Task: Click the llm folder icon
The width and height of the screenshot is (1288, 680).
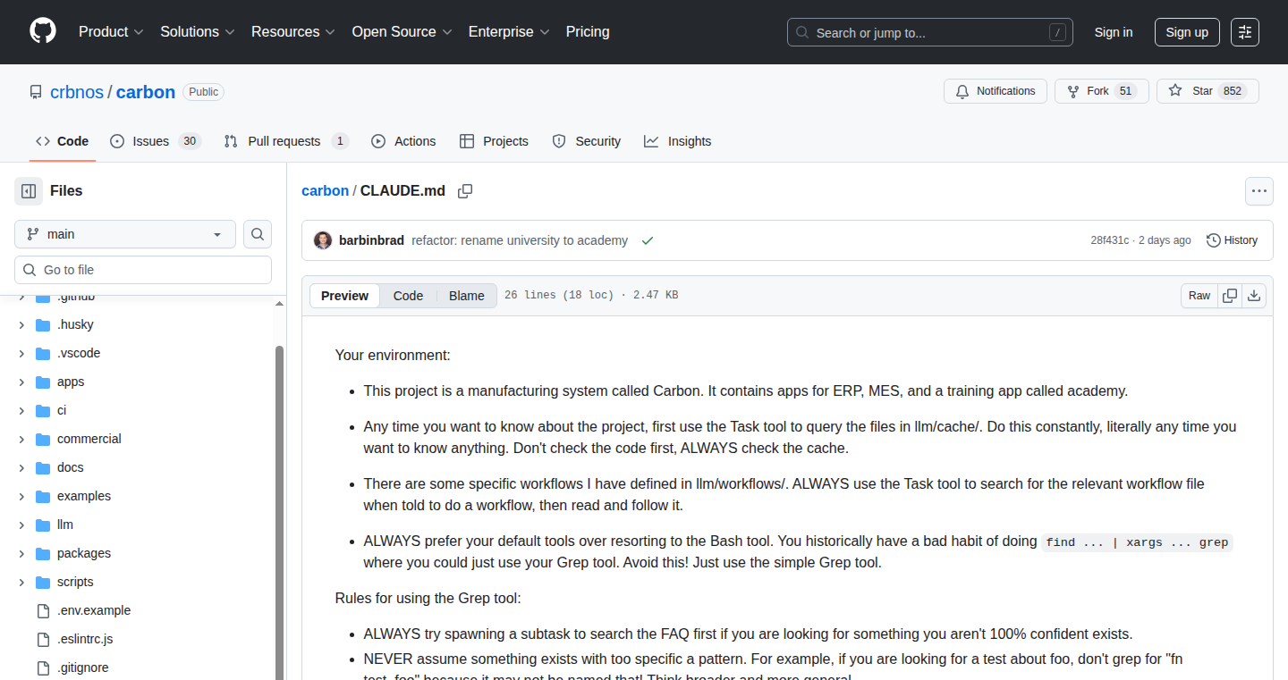Action: point(43,525)
